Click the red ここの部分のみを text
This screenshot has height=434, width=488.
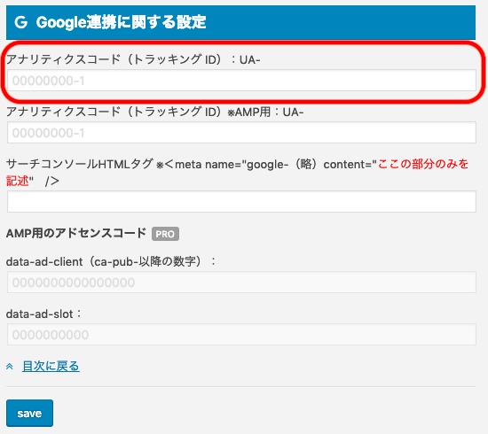423,164
